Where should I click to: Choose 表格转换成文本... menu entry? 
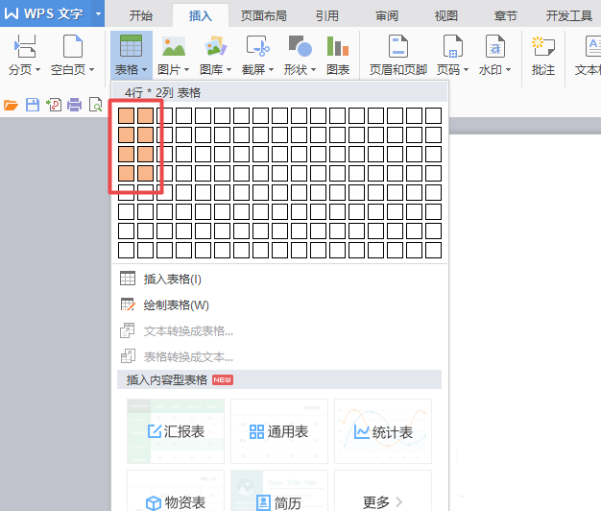click(x=279, y=357)
